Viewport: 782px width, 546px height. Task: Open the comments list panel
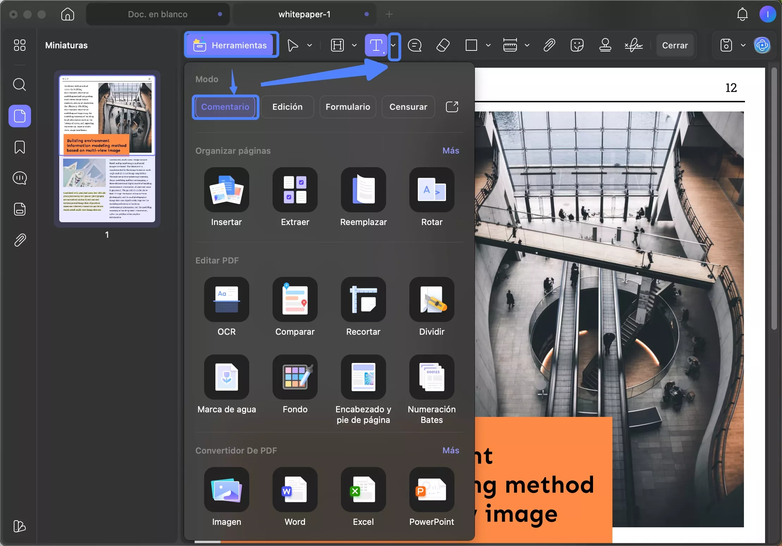pos(20,178)
